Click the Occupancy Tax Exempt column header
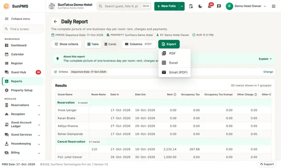Screen dimensions: 281x168 [219, 95]
